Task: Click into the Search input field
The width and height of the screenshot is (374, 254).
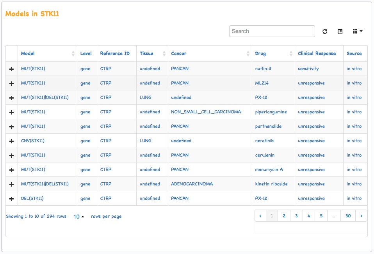Action: click(x=272, y=31)
